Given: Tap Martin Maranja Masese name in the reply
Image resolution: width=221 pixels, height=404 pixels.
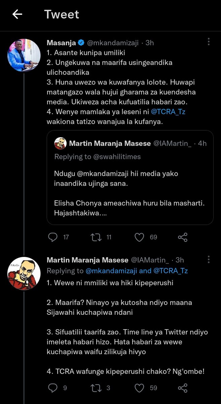Looking at the screenshot, I should 87,260.
